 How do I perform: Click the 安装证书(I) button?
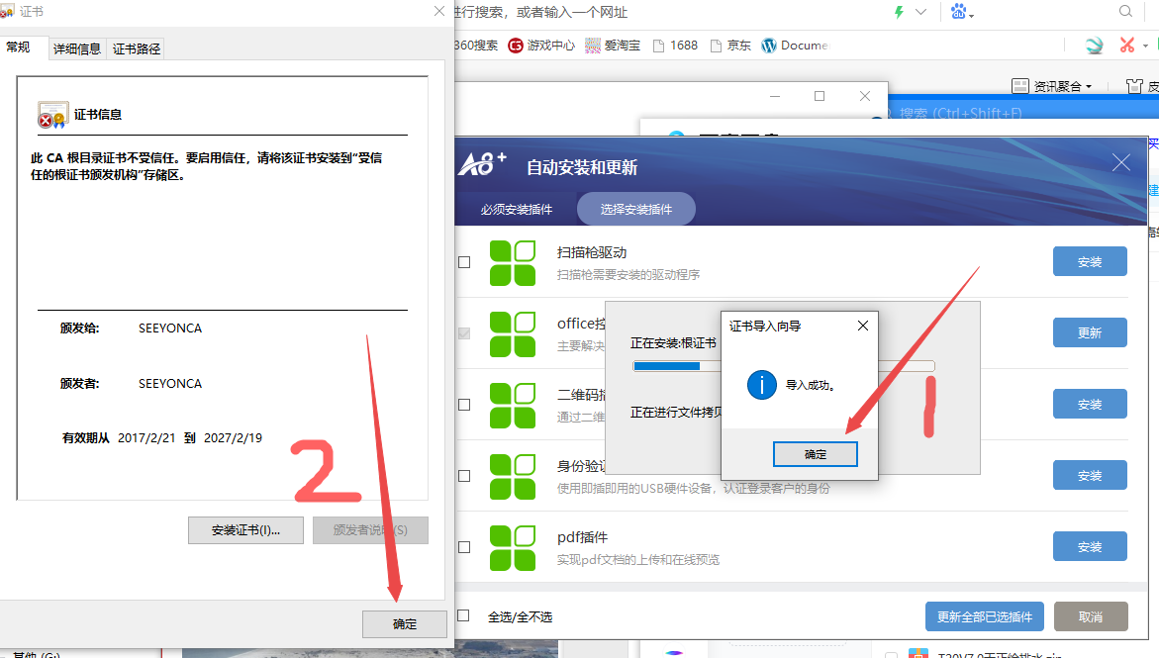point(245,530)
